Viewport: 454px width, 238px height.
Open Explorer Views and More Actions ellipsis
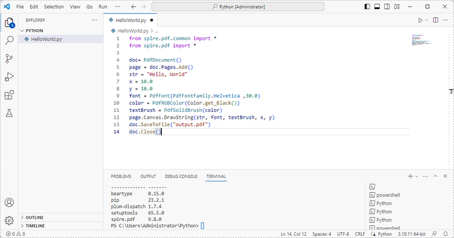(x=95, y=20)
